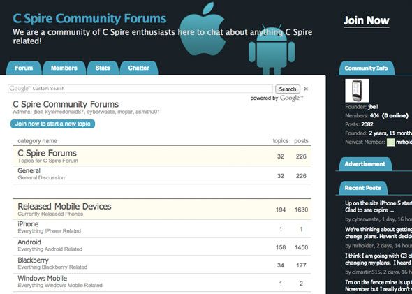Image resolution: width=412 pixels, height=294 pixels.
Task: Open the Blackberry forum
Action: (33, 260)
